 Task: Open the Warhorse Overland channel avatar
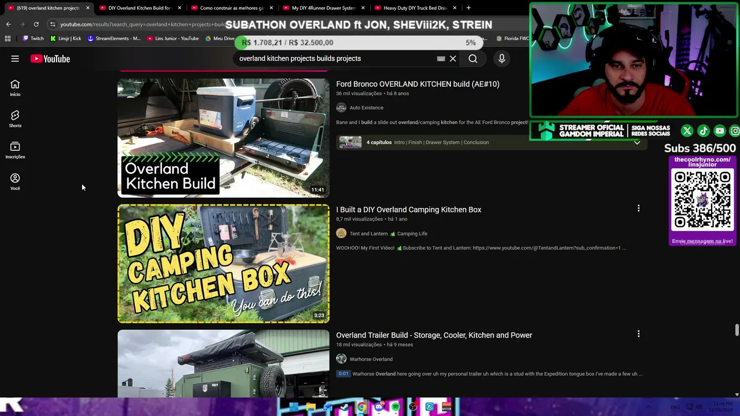pyautogui.click(x=341, y=359)
